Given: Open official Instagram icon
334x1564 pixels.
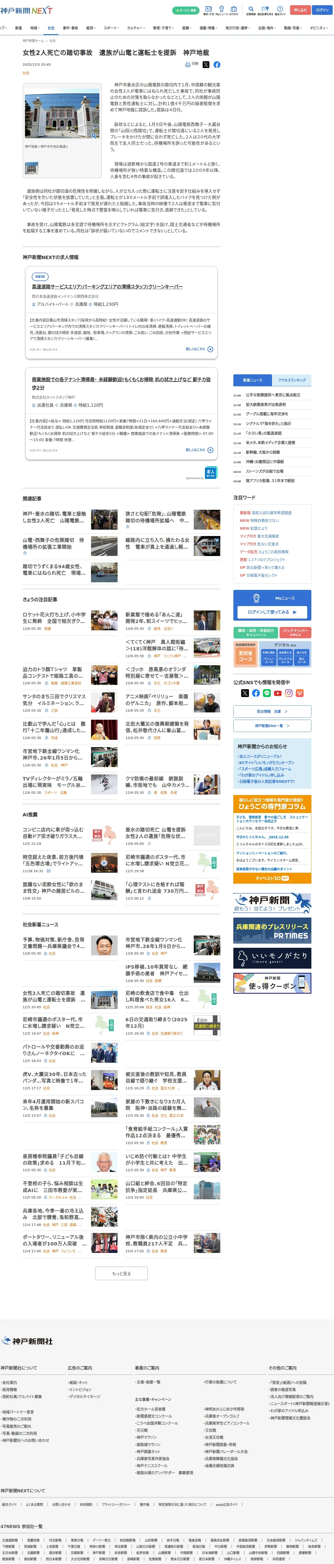Looking at the screenshot, I should pyautogui.click(x=288, y=693).
